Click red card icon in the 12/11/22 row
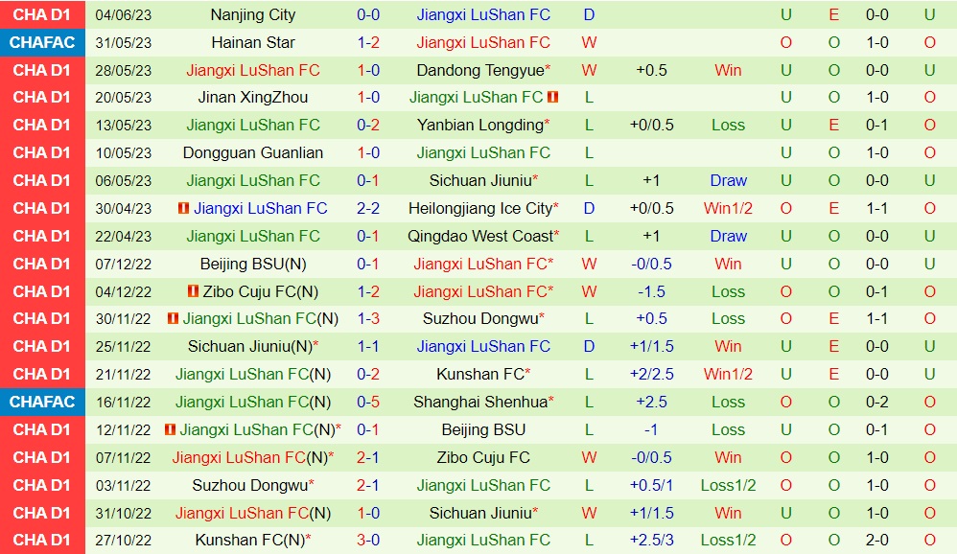The width and height of the screenshot is (957, 554). click(170, 429)
